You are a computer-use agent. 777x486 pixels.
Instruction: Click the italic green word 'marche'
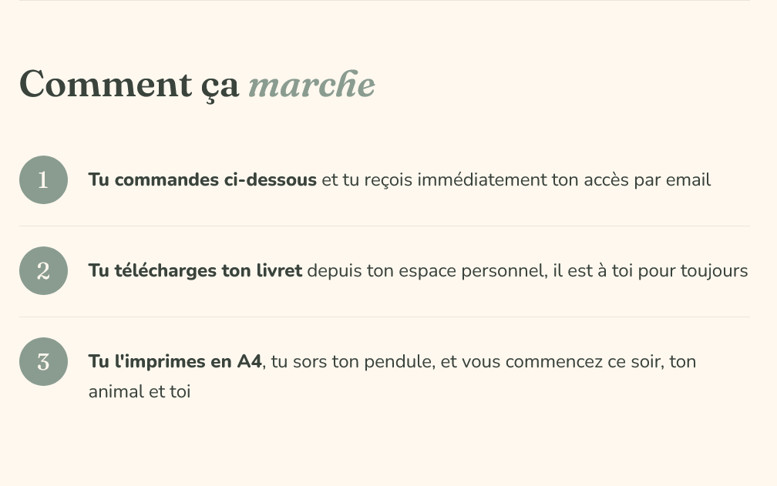311,85
